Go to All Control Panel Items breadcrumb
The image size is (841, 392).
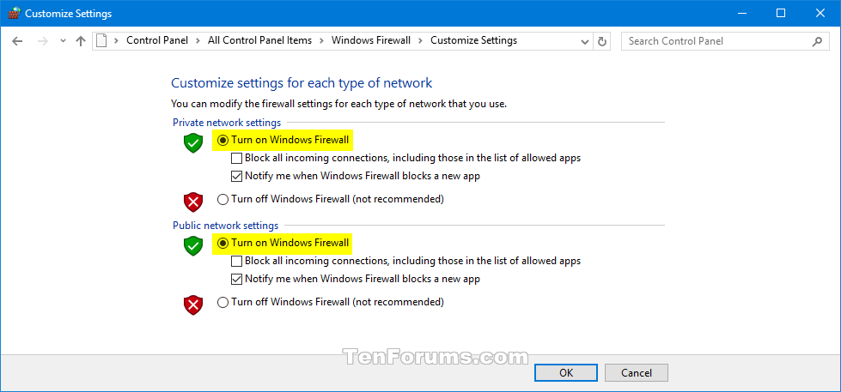tap(259, 40)
